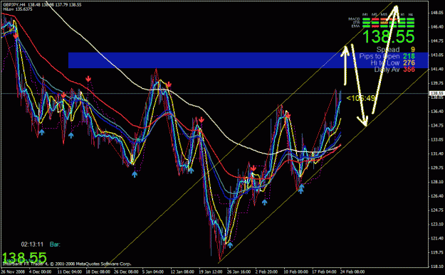Click the '4 Dec 00:00' date on time axis

point(40,271)
